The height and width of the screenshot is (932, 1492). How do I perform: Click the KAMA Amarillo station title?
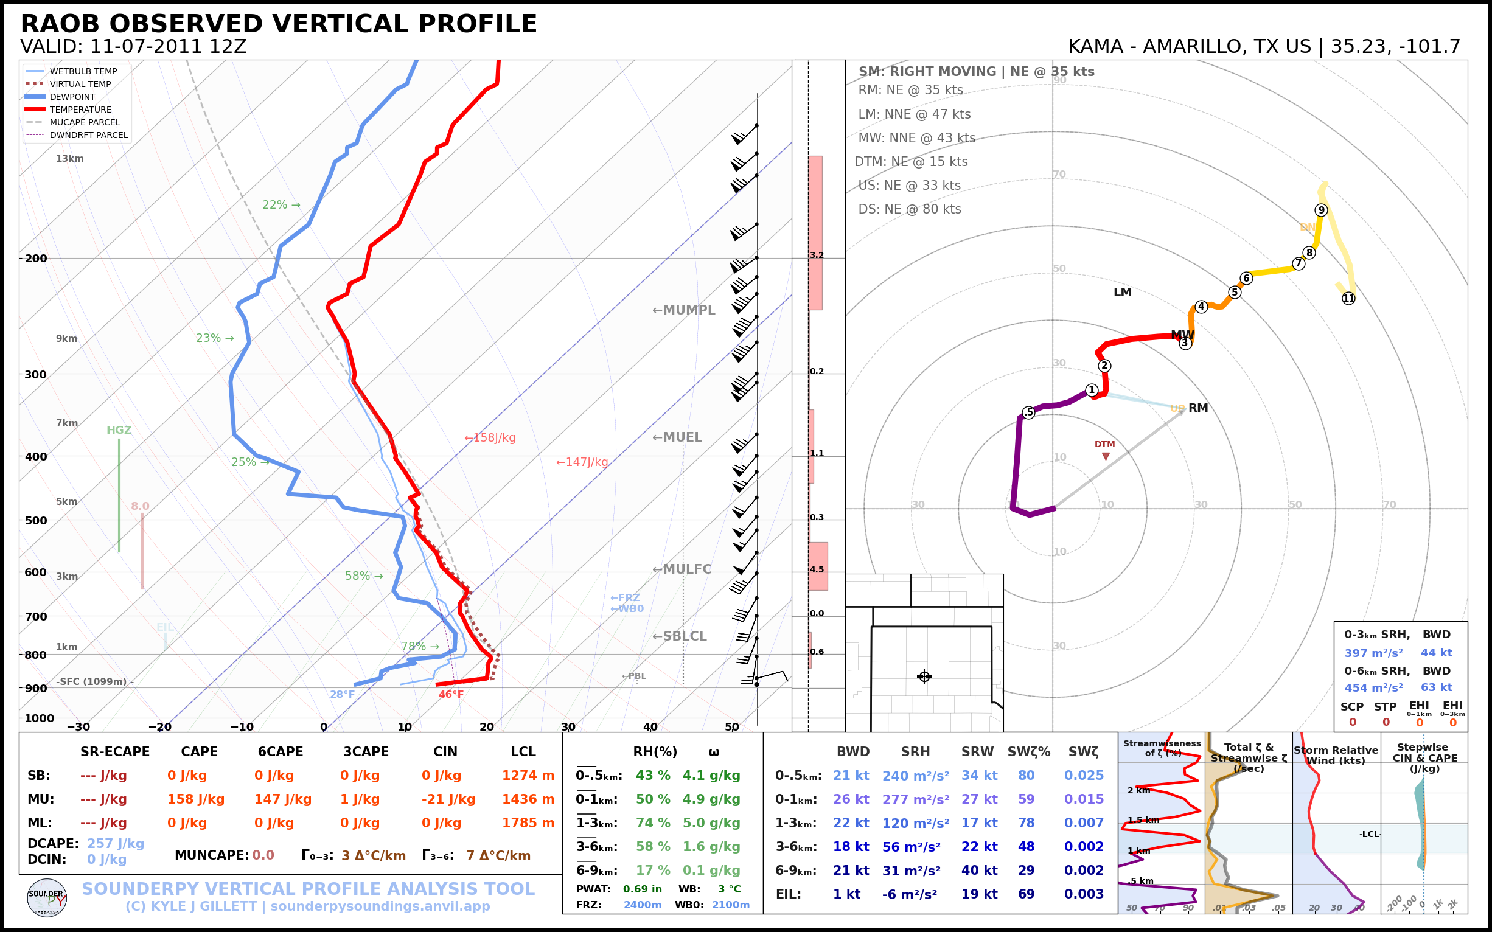tap(1263, 47)
